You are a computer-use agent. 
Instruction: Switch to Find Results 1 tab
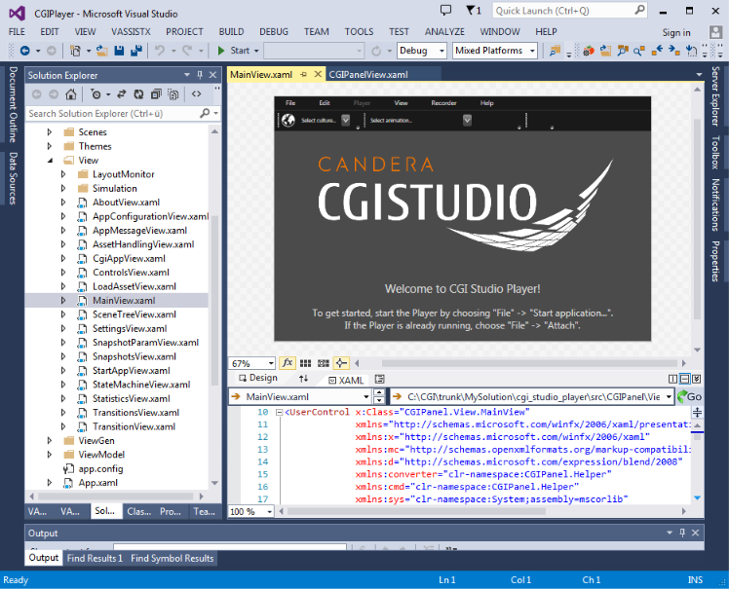pyautogui.click(x=95, y=558)
